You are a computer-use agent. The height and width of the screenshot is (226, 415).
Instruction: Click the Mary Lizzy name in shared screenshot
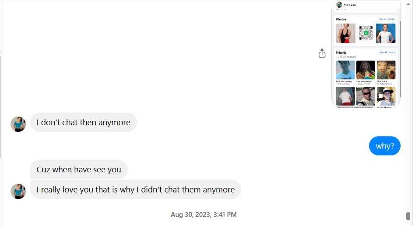[x=350, y=4]
